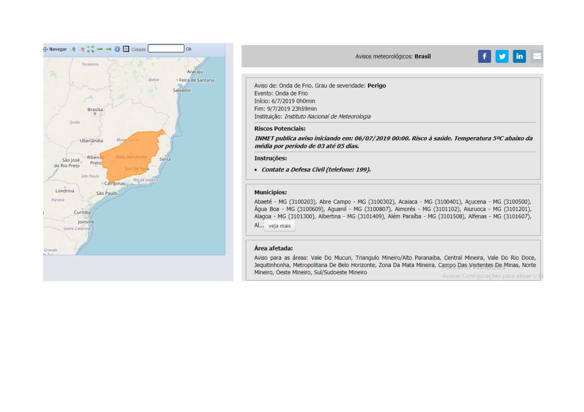Screen dimensions: 584x412
Task: Click Salvador label on map
Action: pos(182,90)
